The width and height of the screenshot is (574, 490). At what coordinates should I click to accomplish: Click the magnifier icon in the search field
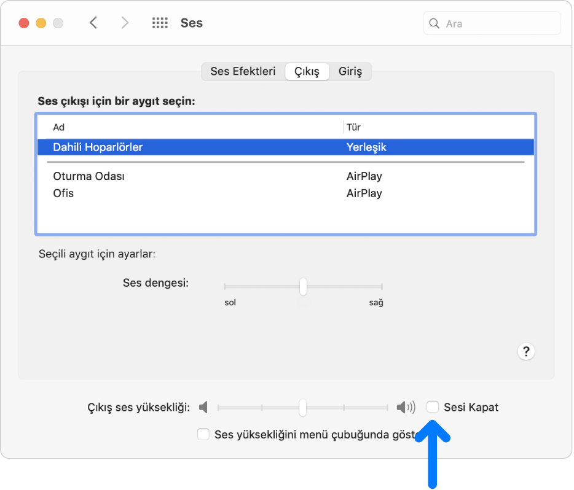coord(434,23)
